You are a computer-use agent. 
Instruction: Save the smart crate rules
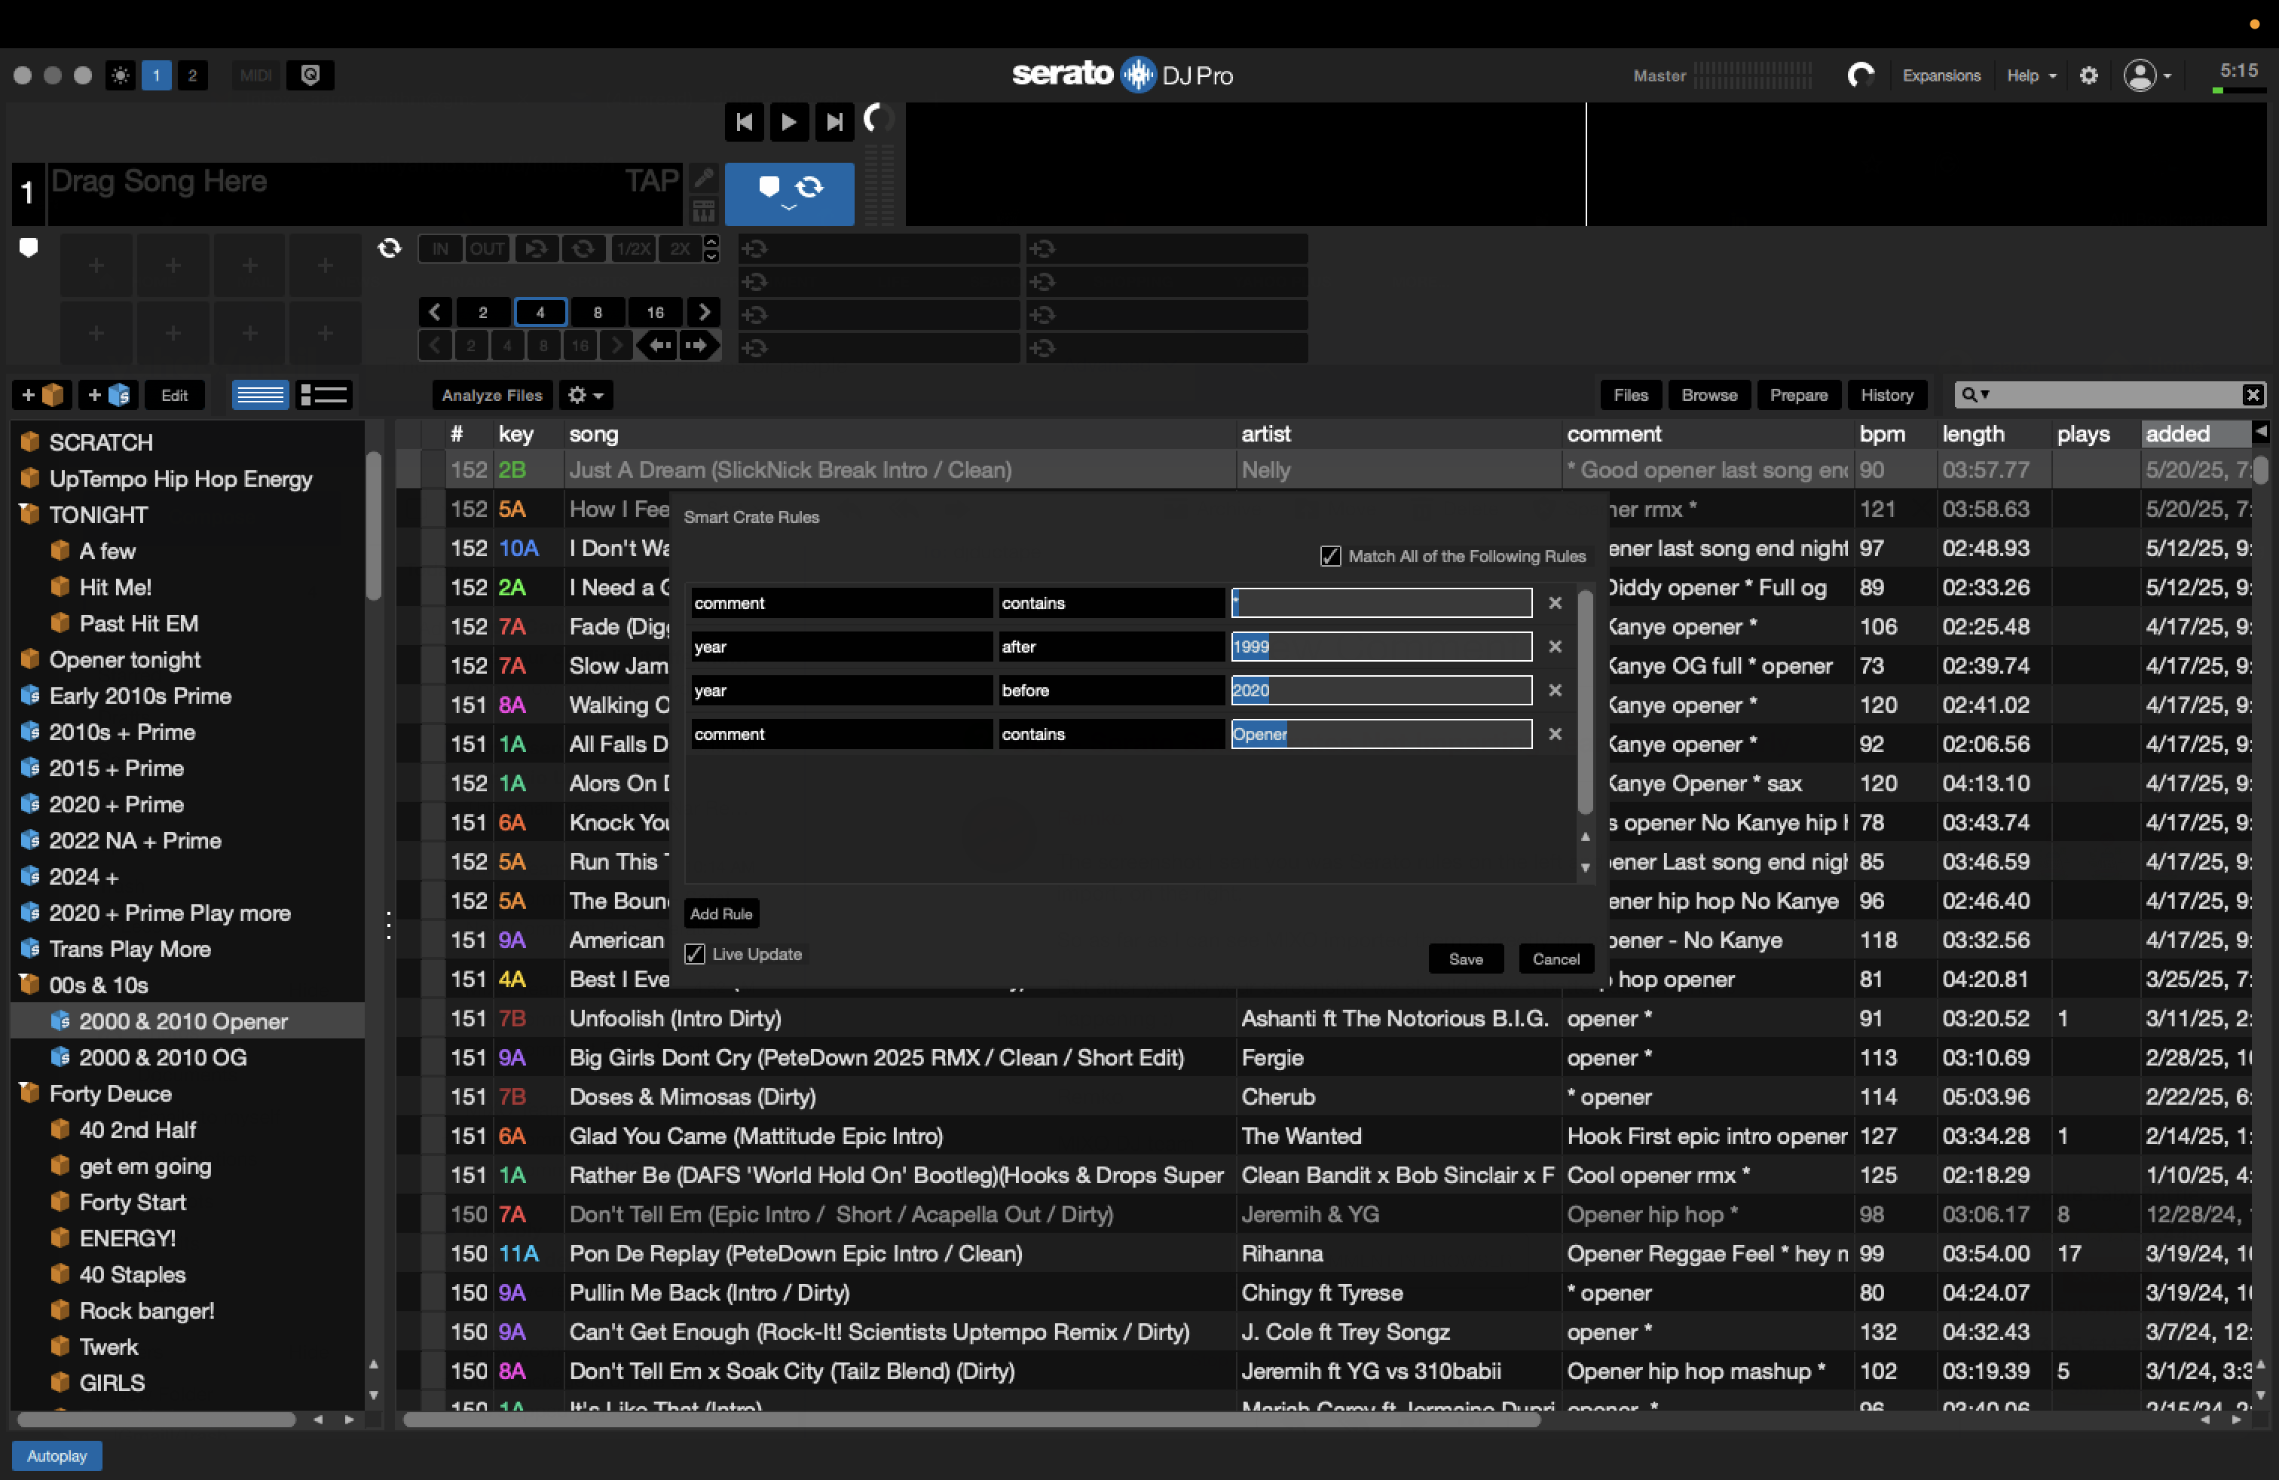(1464, 959)
